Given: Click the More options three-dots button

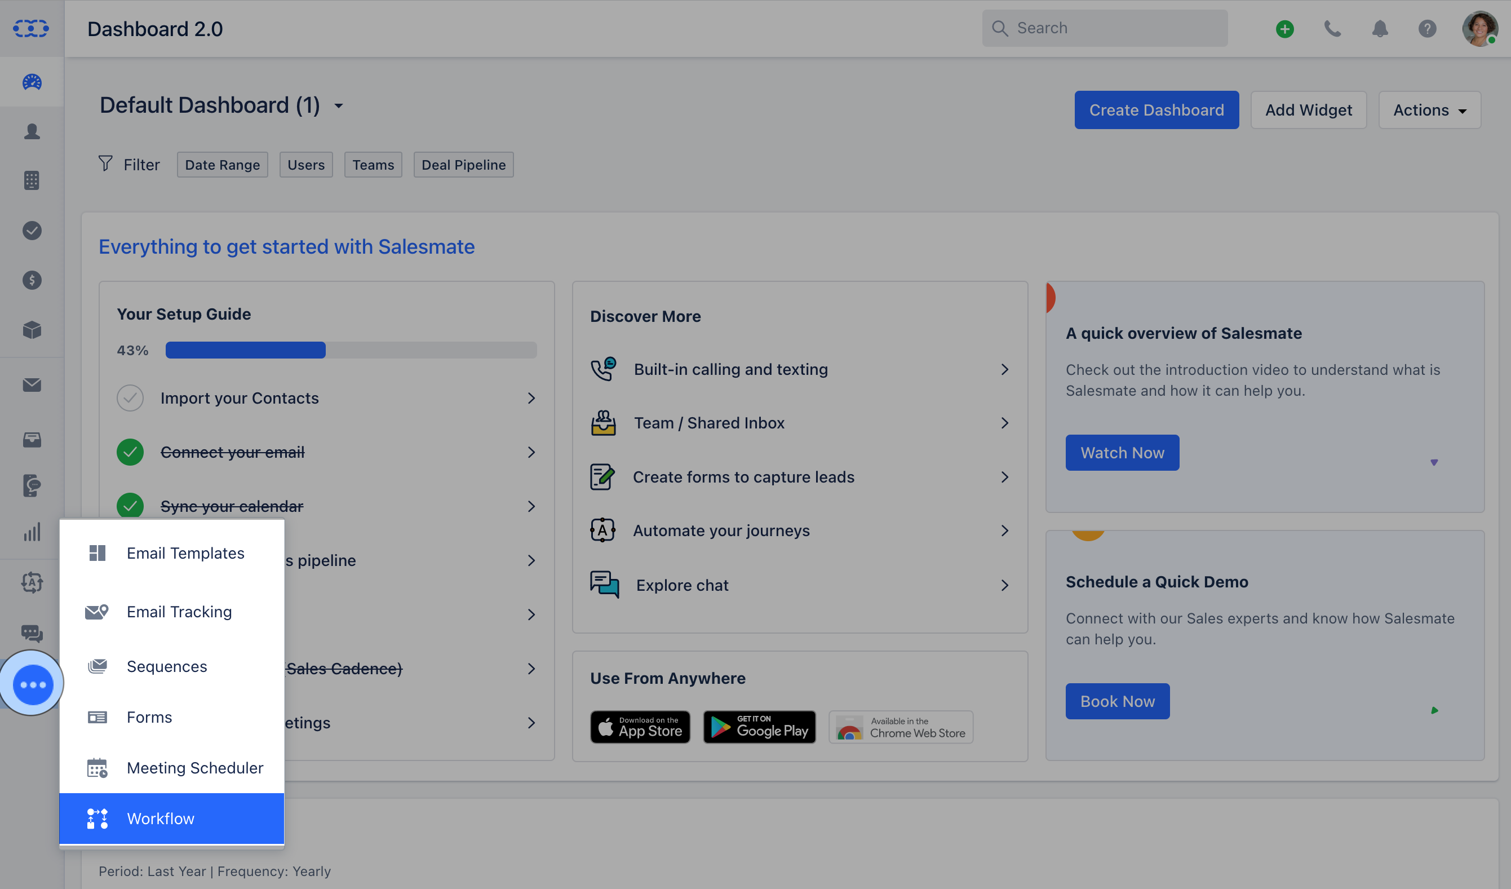Looking at the screenshot, I should click(32, 684).
